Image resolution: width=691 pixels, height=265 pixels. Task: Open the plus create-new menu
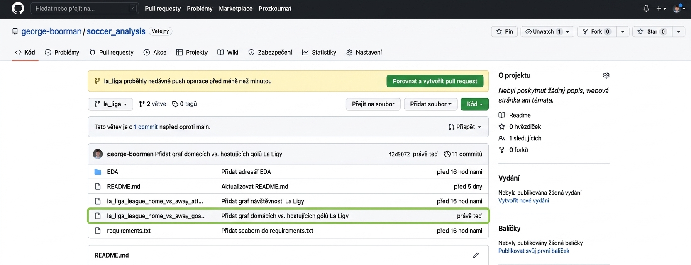(x=661, y=8)
